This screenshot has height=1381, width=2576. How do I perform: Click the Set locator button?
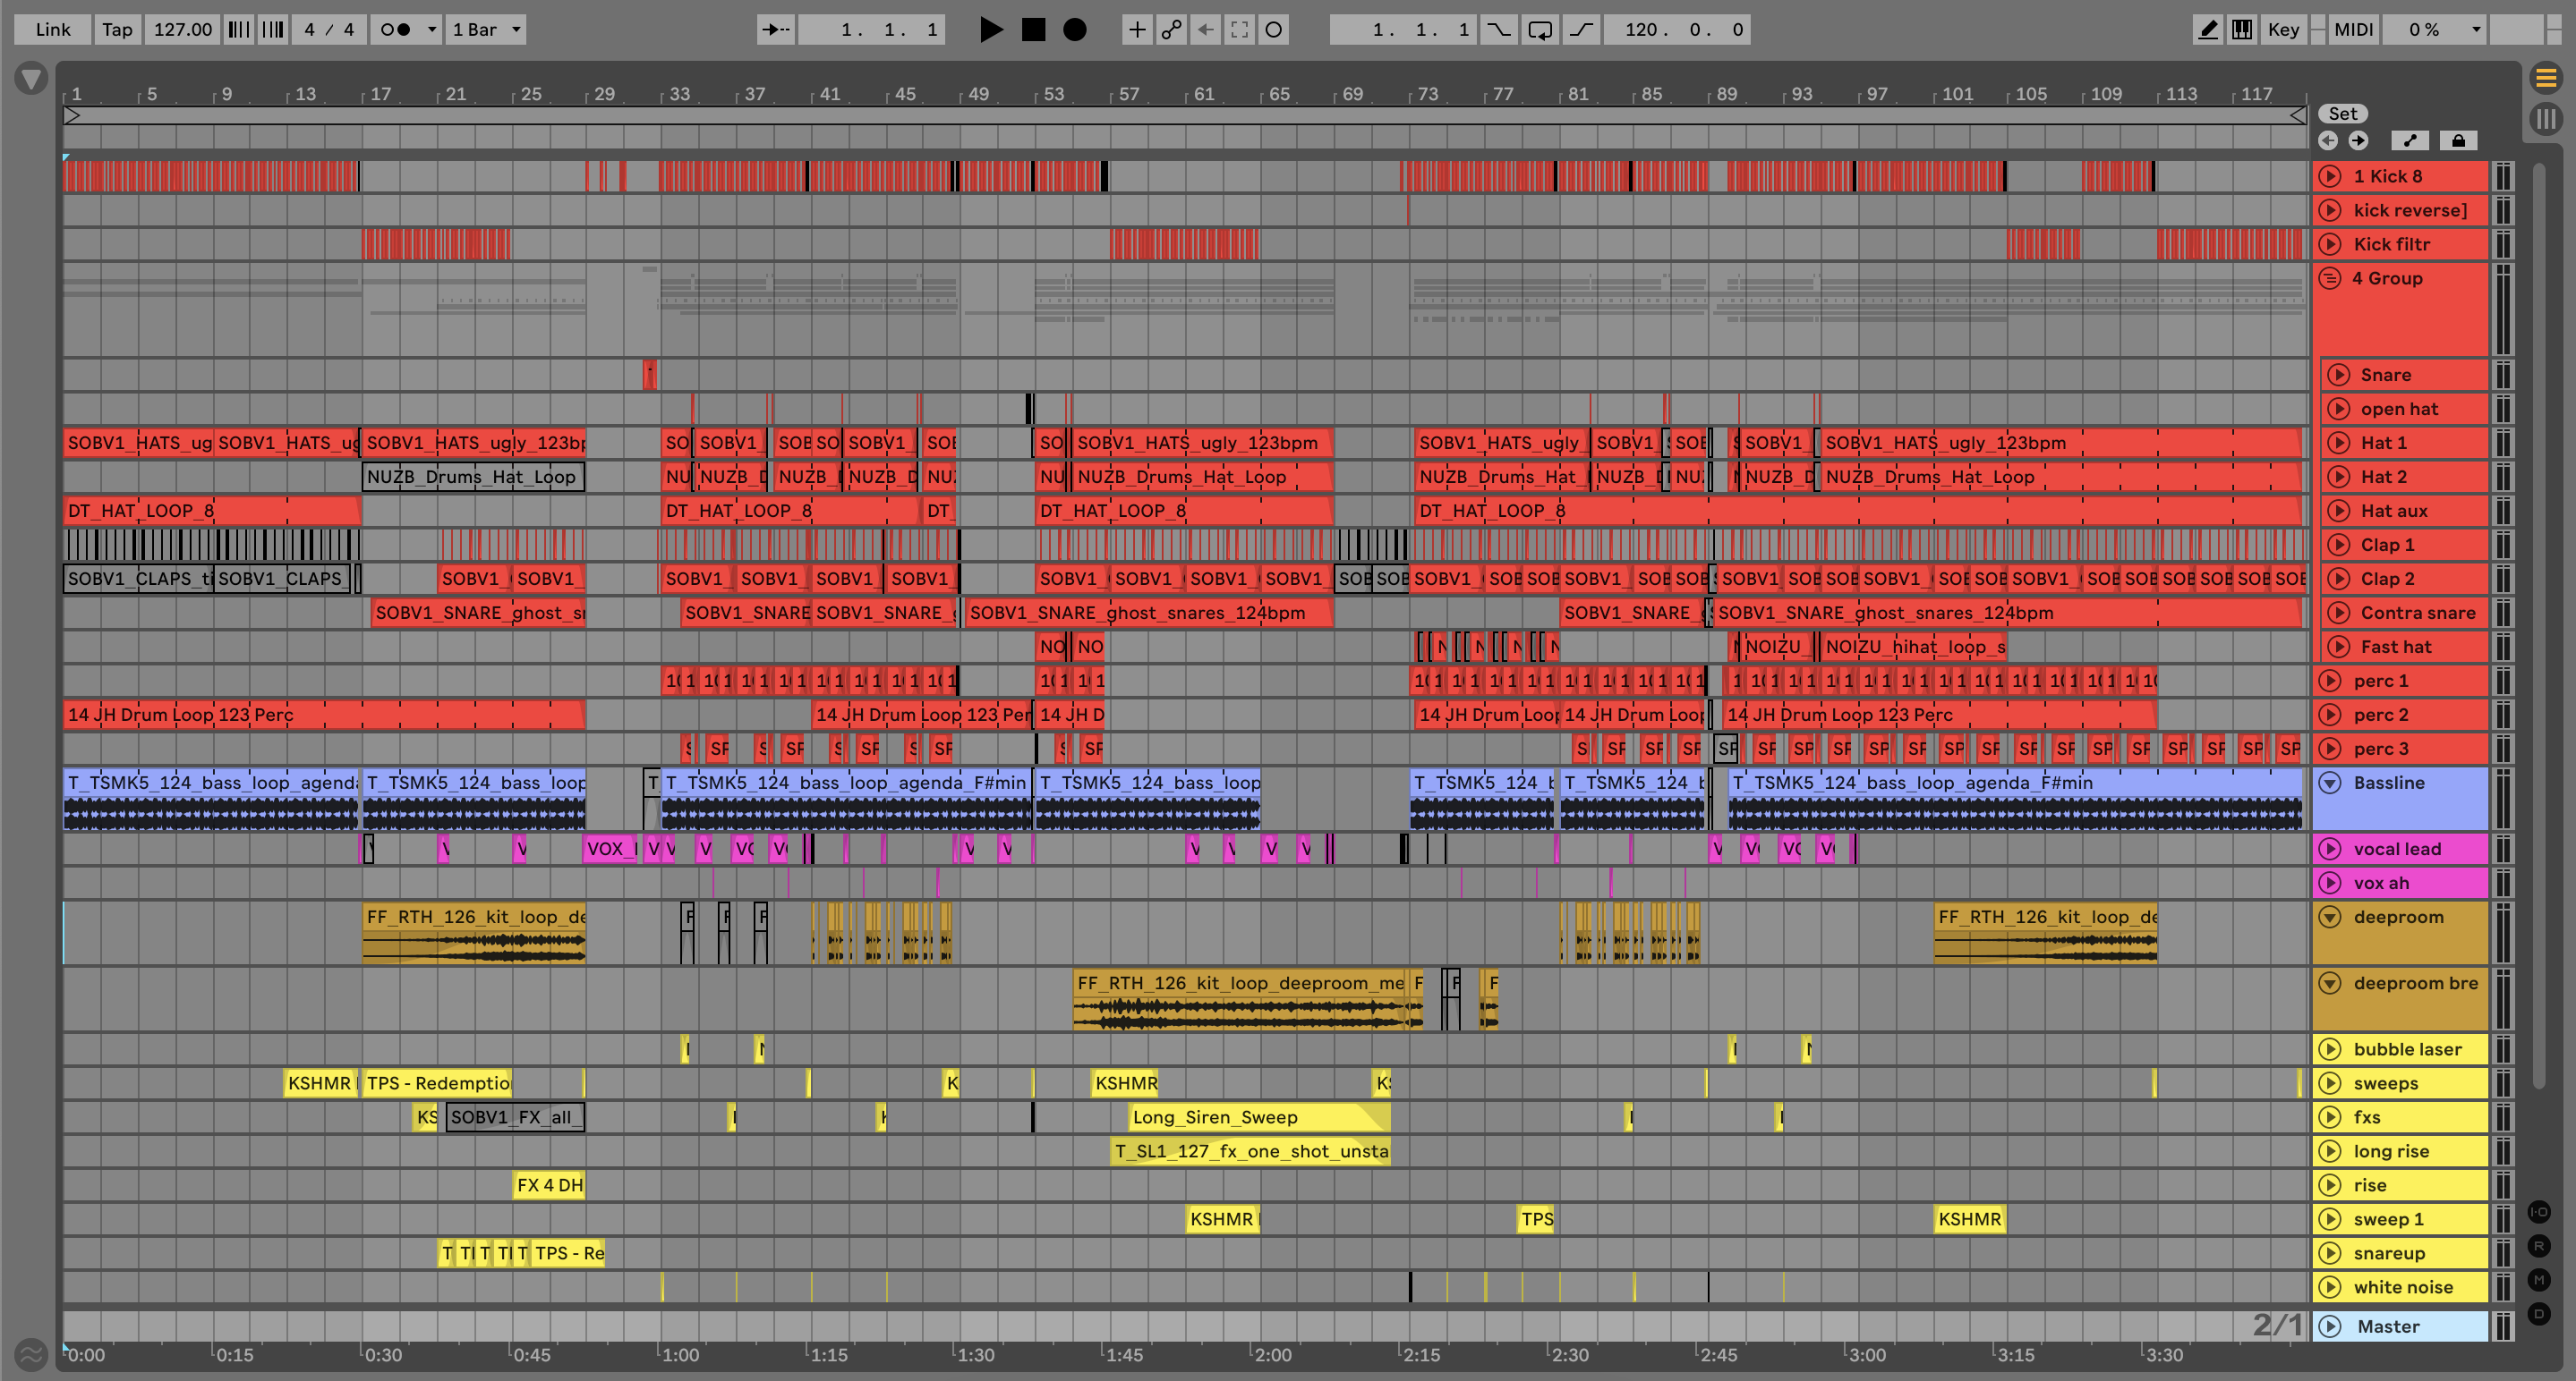2342,114
